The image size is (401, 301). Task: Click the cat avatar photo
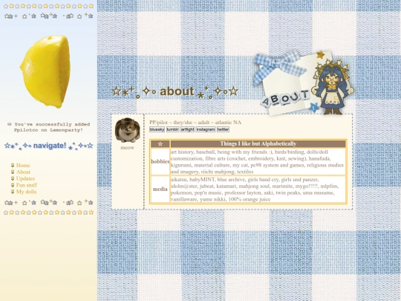tap(128, 130)
